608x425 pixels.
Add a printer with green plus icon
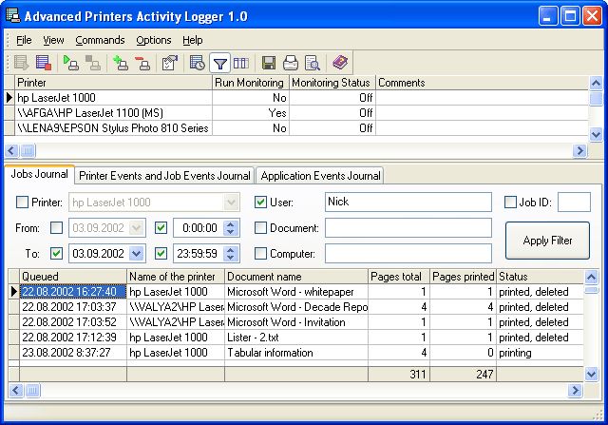point(121,63)
